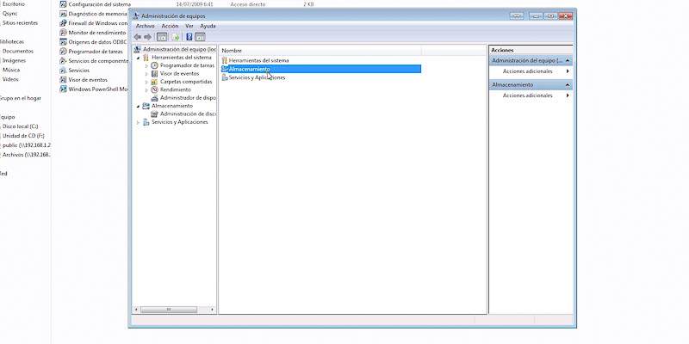Click the Servicios gear icon in Explorer window
This screenshot has width=689, height=344.
63,71
